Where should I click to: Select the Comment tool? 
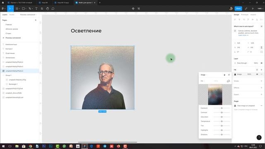(x=53, y=9)
